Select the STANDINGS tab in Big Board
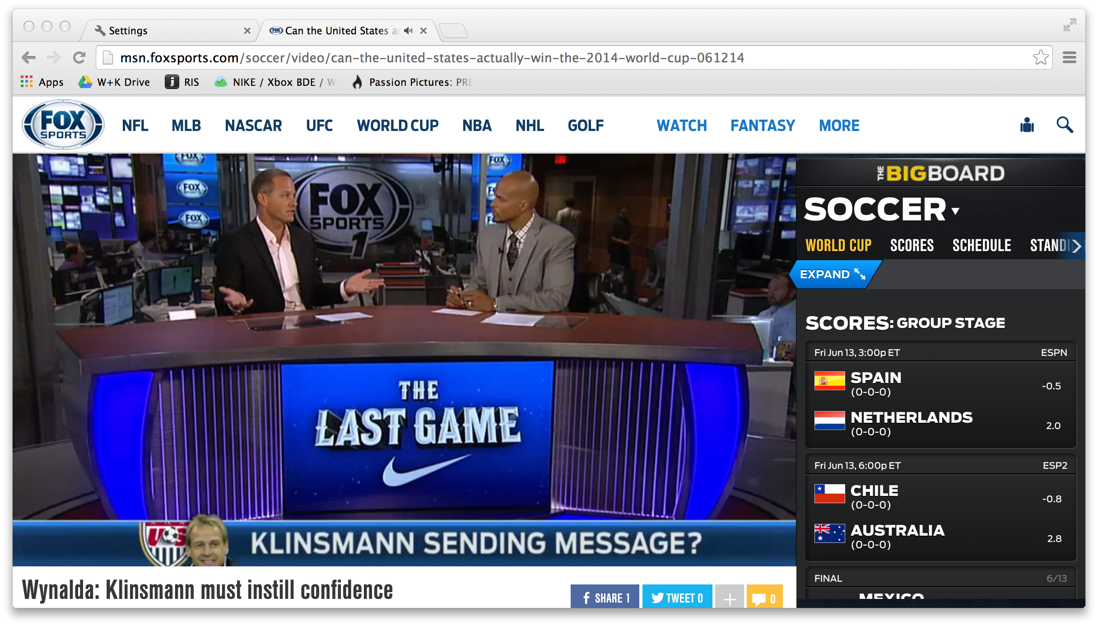Image resolution: width=1098 pixels, height=626 pixels. (1049, 245)
